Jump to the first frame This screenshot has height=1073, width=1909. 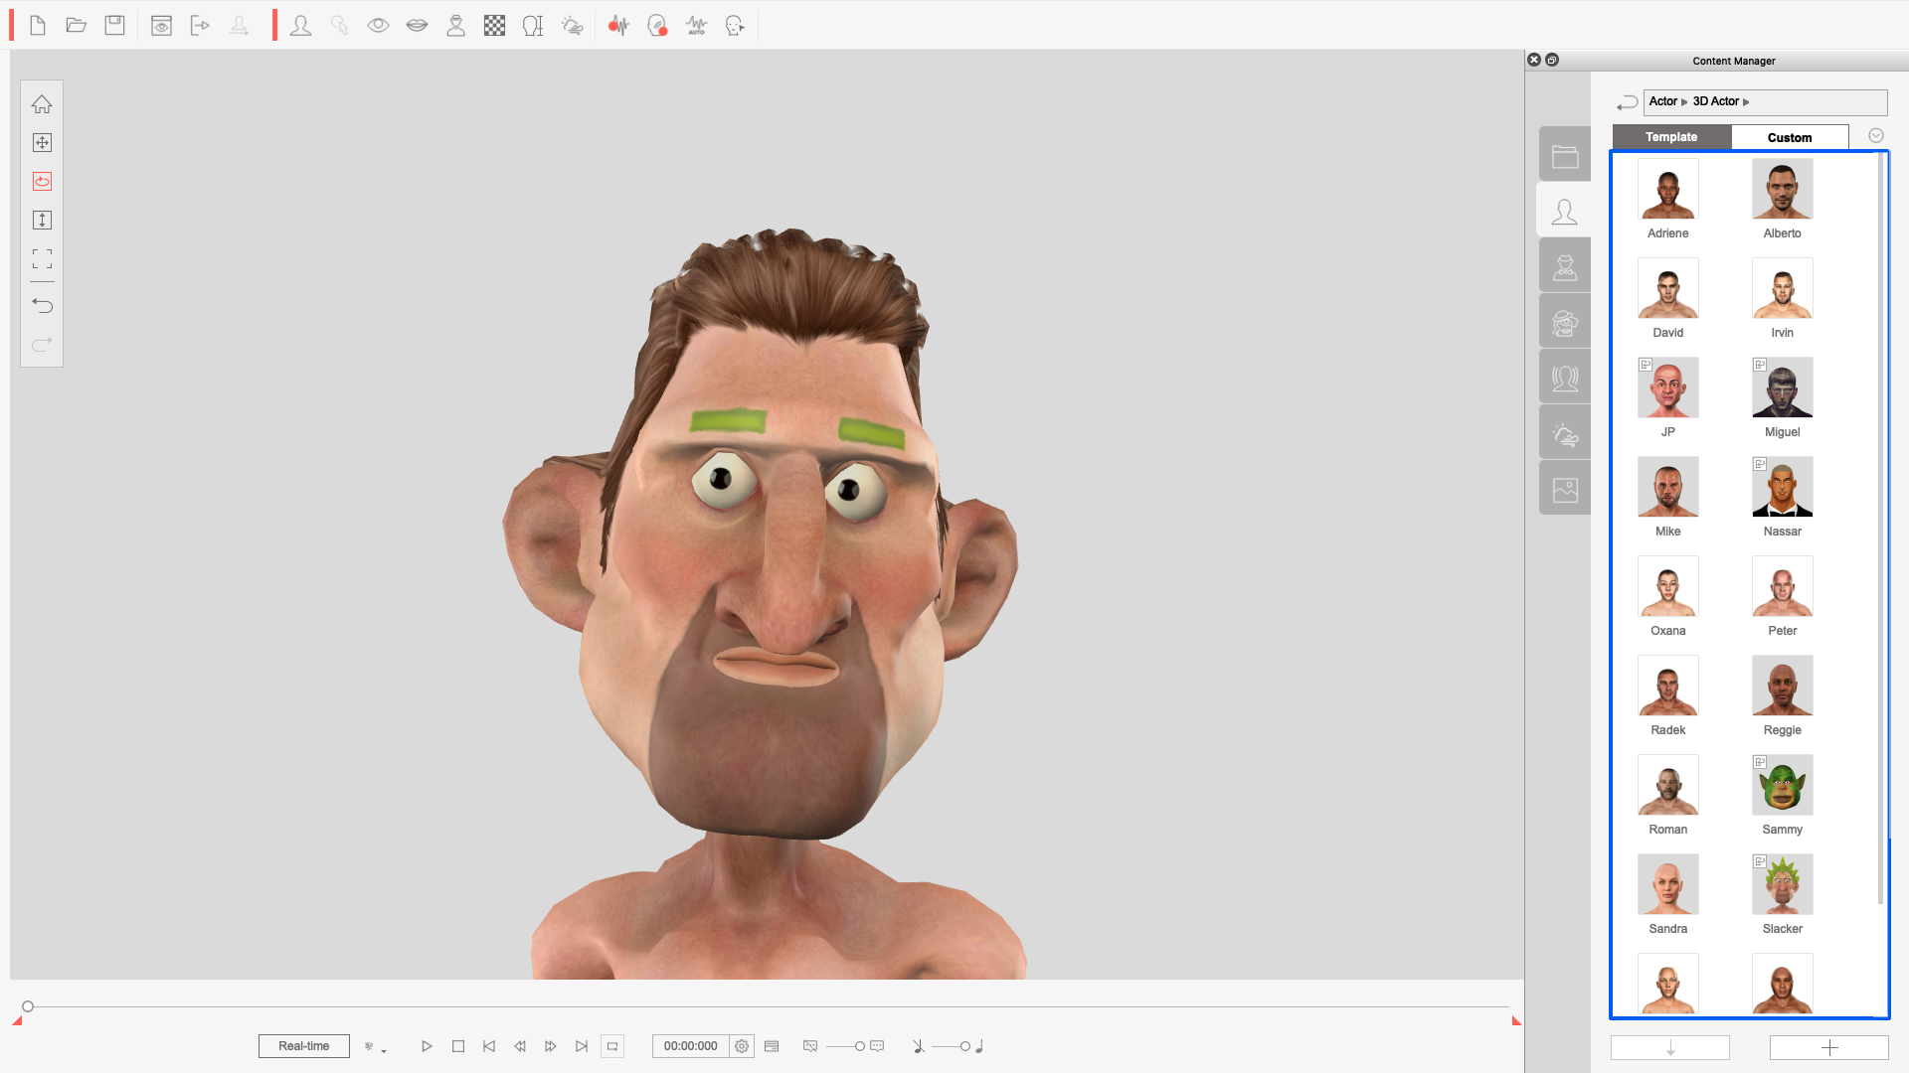(x=489, y=1046)
